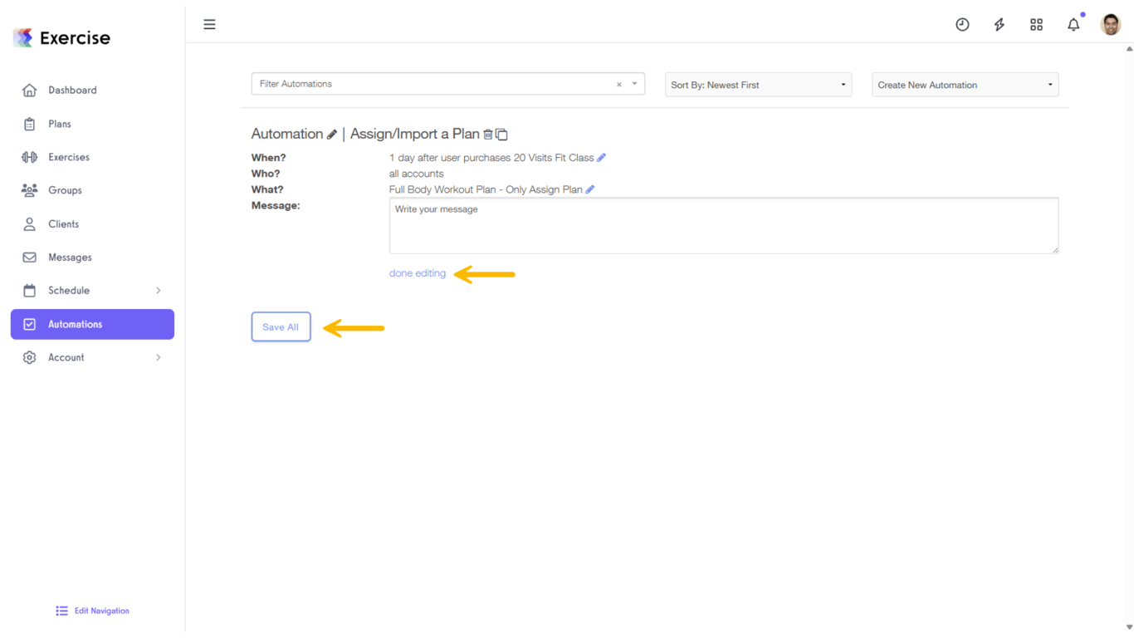1134x638 pixels.
Task: Click the Save All button
Action: pyautogui.click(x=281, y=326)
